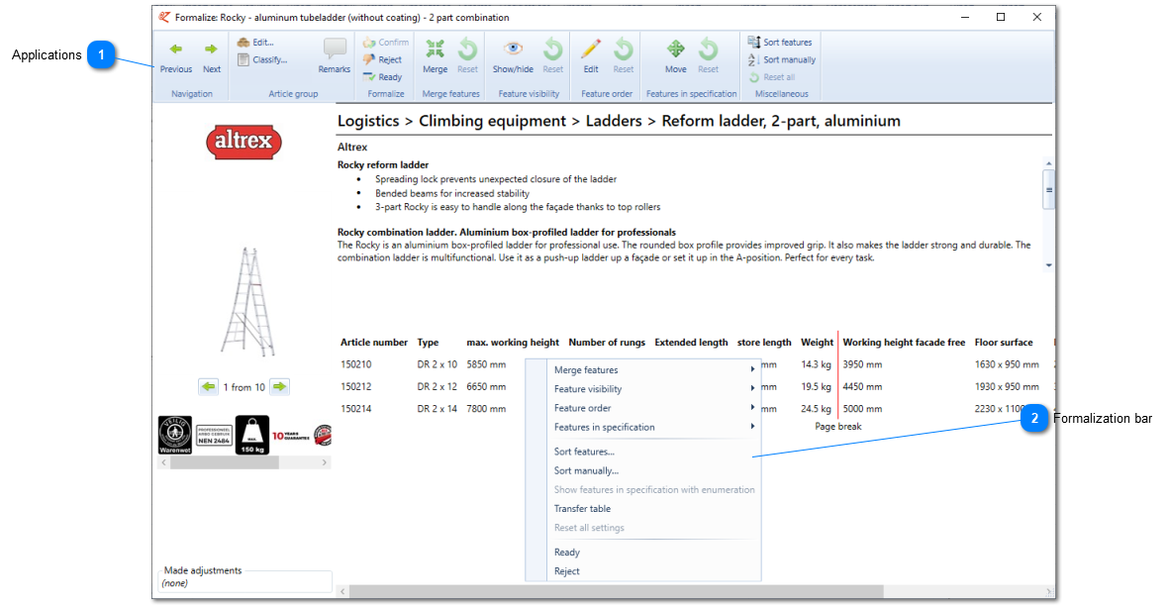Open Sort features in Miscellaneous group
Screen dimensions: 1168x608
coord(780,43)
